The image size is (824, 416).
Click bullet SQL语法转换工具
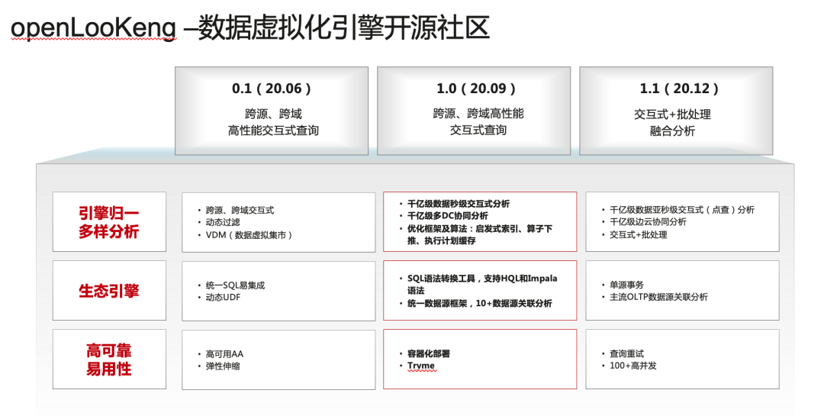pos(482,285)
